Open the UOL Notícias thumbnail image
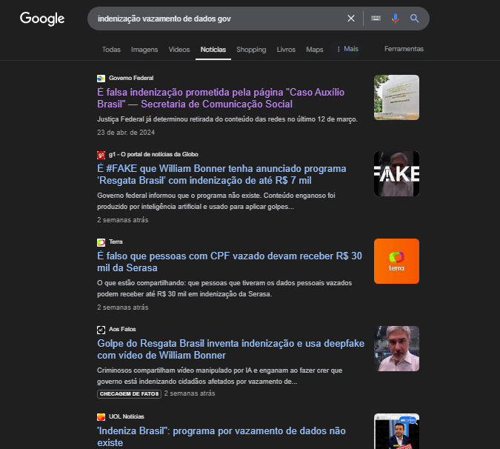 tap(397, 431)
